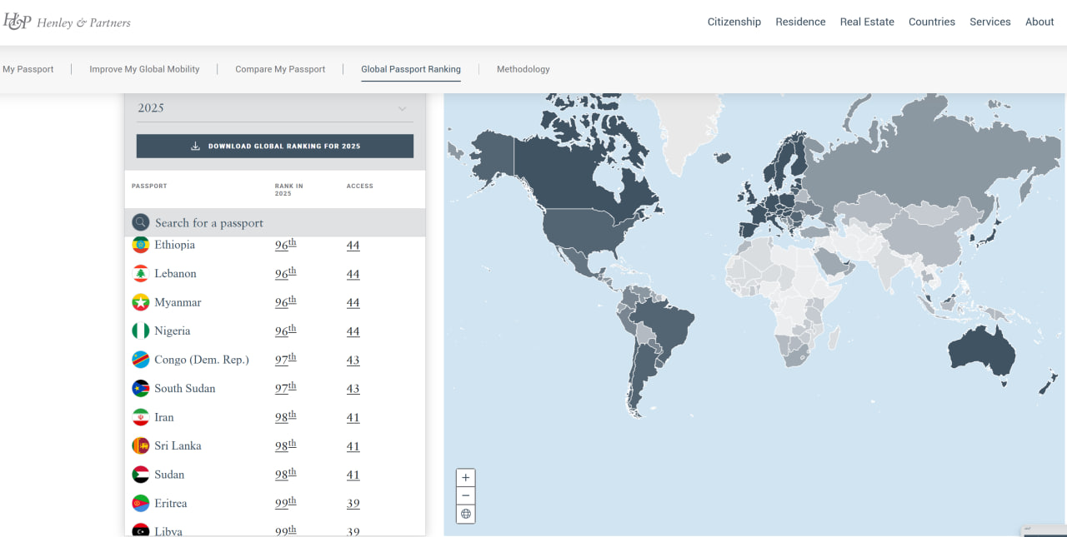1067x537 pixels.
Task: Click the Henley & Partners logo
Action: pyautogui.click(x=67, y=22)
